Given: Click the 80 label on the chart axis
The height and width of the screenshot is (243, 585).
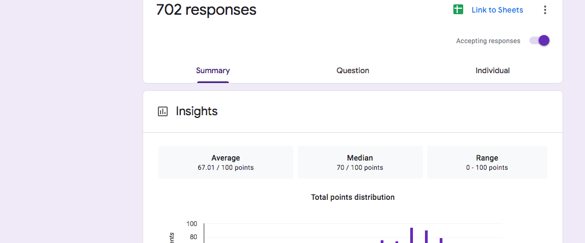Looking at the screenshot, I should (x=193, y=237).
